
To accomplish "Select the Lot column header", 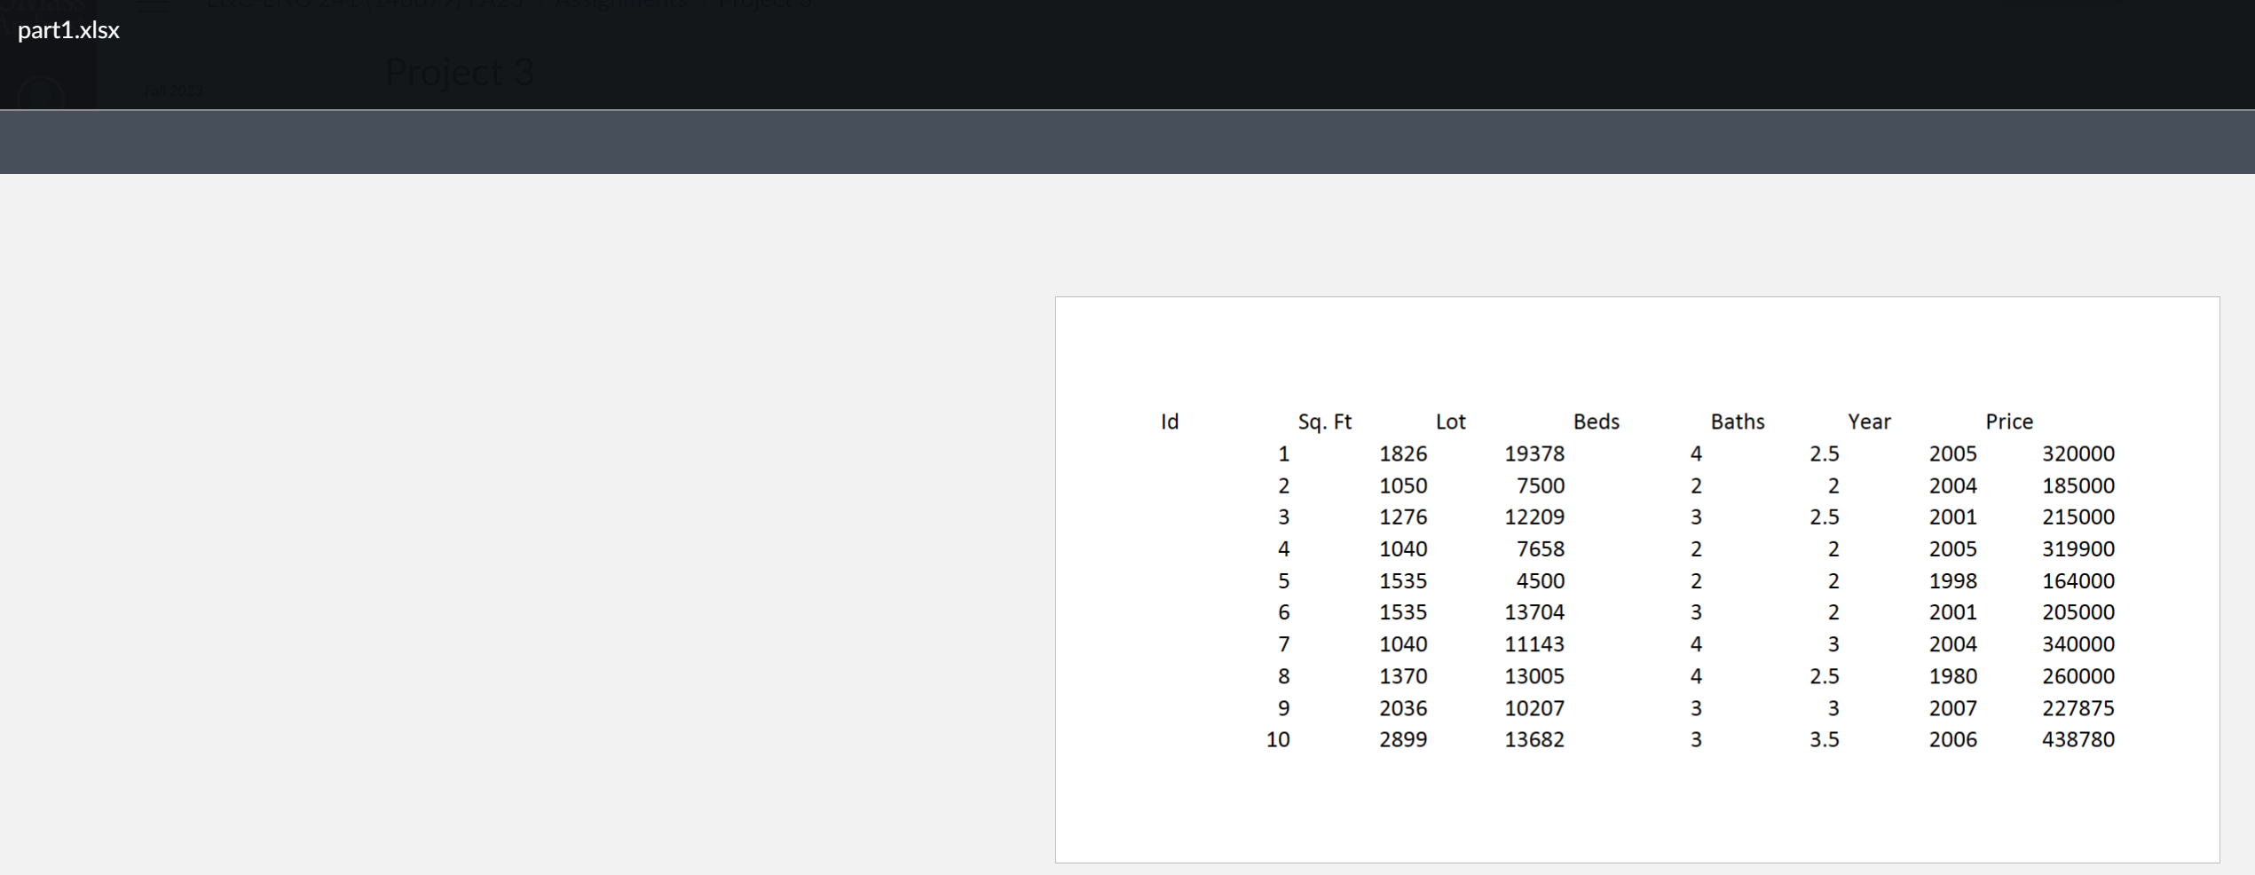I will pos(1450,422).
